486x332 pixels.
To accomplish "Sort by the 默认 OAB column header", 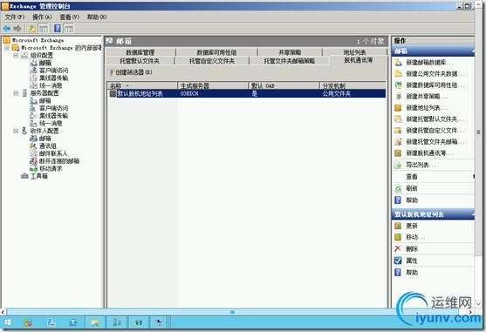I will [x=284, y=85].
